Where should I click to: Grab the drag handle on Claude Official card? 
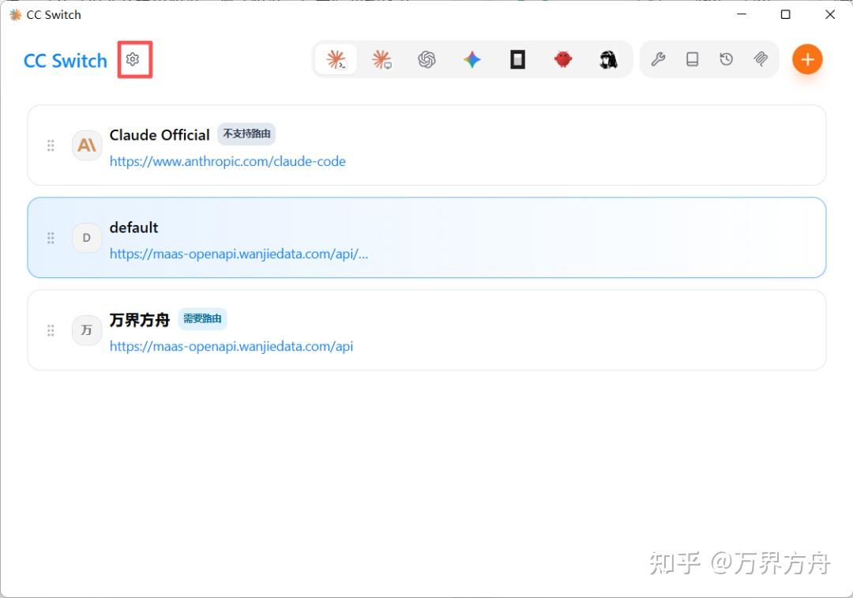[51, 145]
